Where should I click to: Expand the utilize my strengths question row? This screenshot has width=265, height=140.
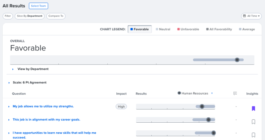9,107
